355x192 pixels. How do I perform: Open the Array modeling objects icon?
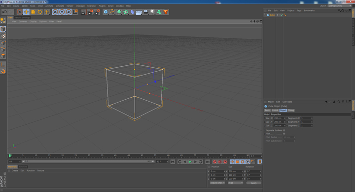tap(126, 12)
